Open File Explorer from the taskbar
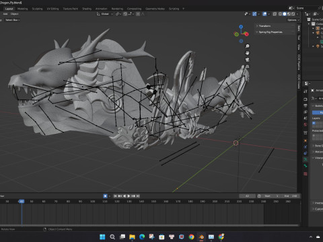This screenshot has width=323, height=242. pyautogui.click(x=132, y=237)
